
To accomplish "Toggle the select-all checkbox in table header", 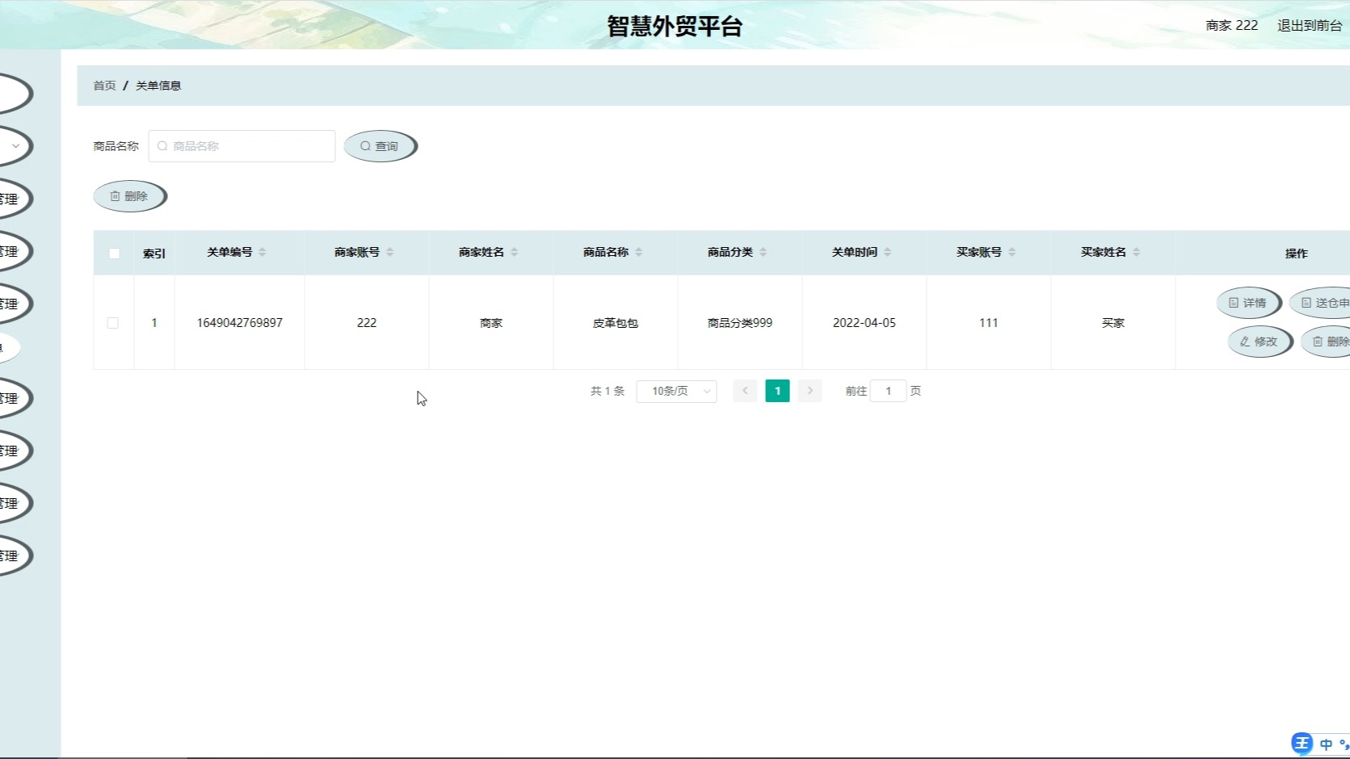I will [114, 254].
